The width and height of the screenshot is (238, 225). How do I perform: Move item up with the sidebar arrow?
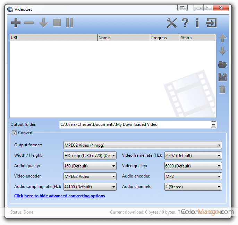click(x=223, y=38)
